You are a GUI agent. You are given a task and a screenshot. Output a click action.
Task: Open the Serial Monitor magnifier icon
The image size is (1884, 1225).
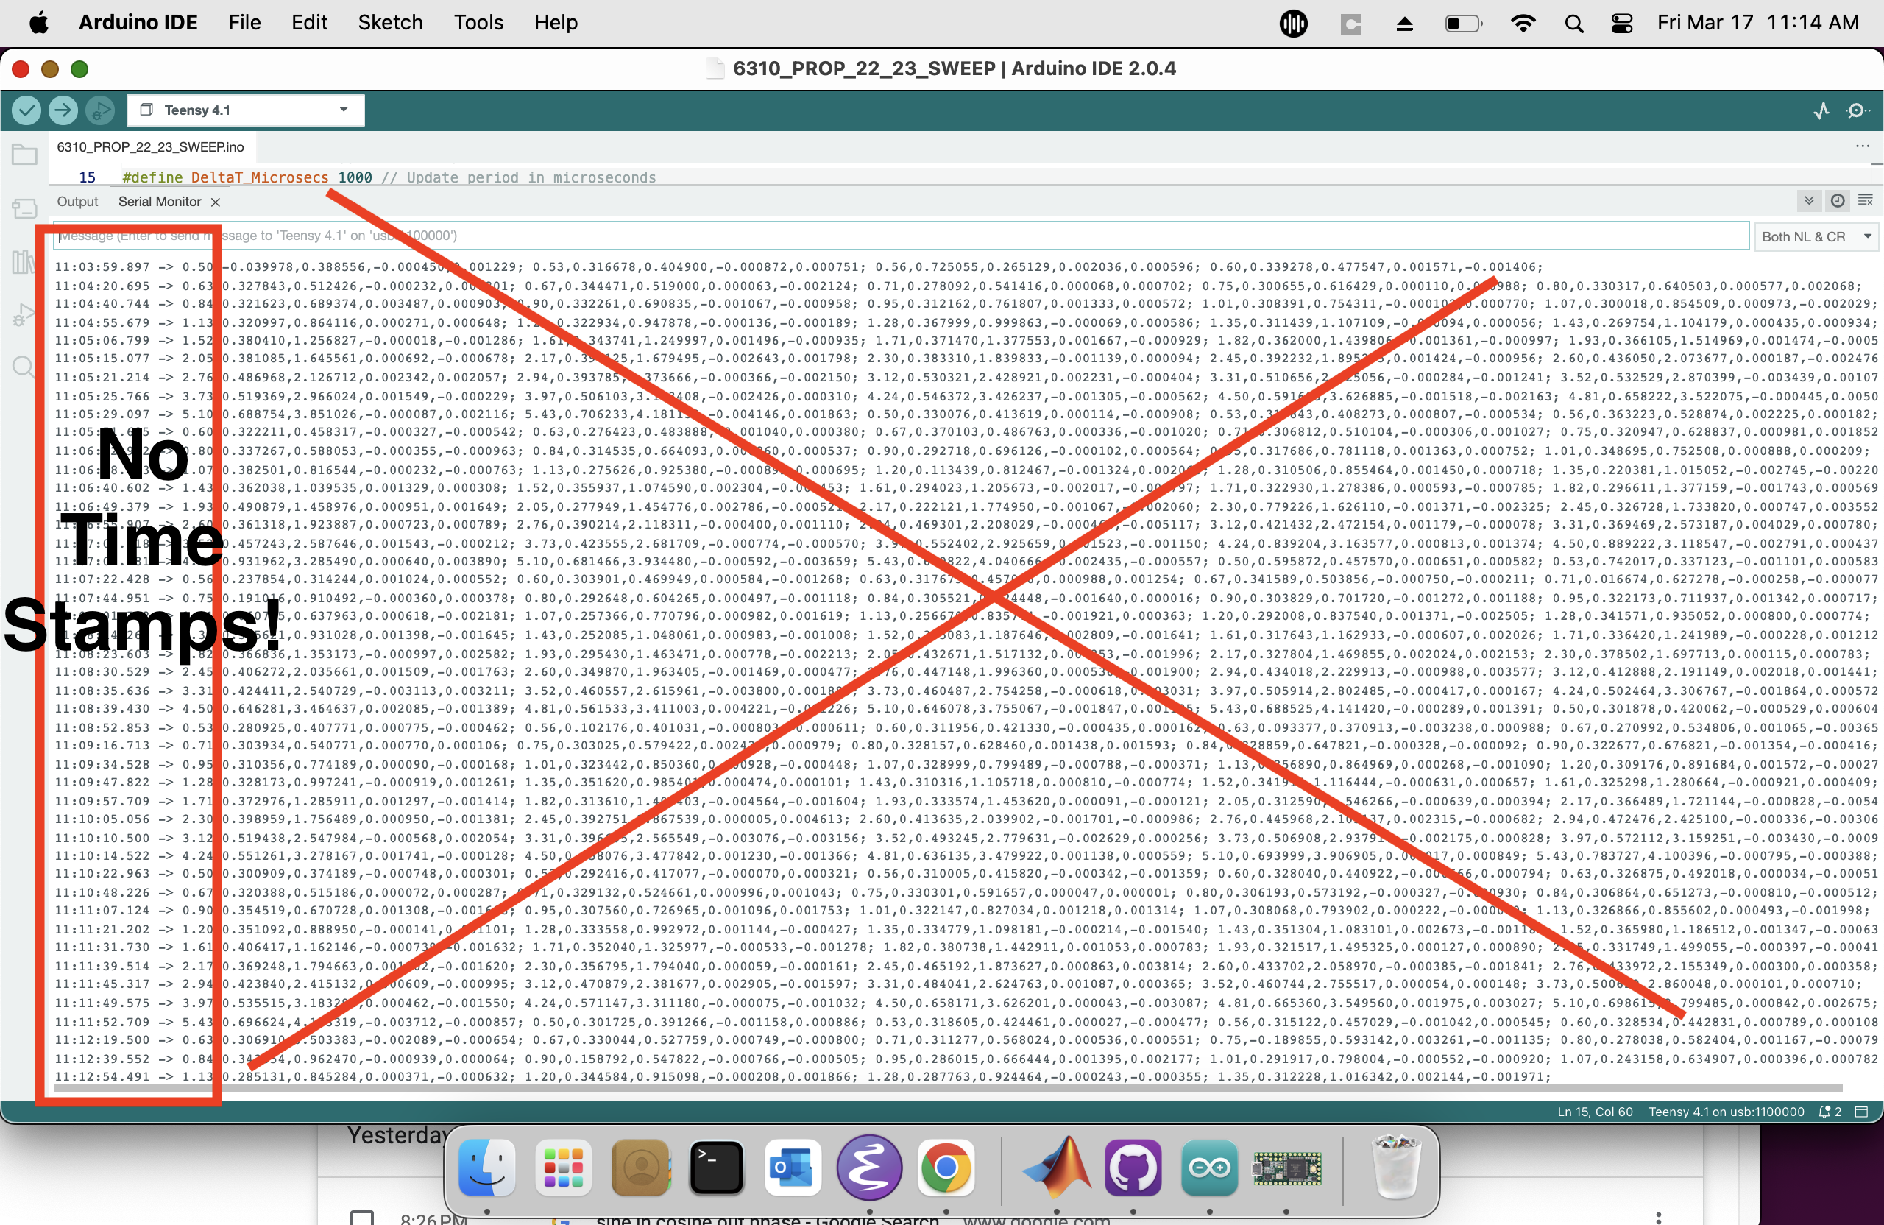click(x=1857, y=111)
